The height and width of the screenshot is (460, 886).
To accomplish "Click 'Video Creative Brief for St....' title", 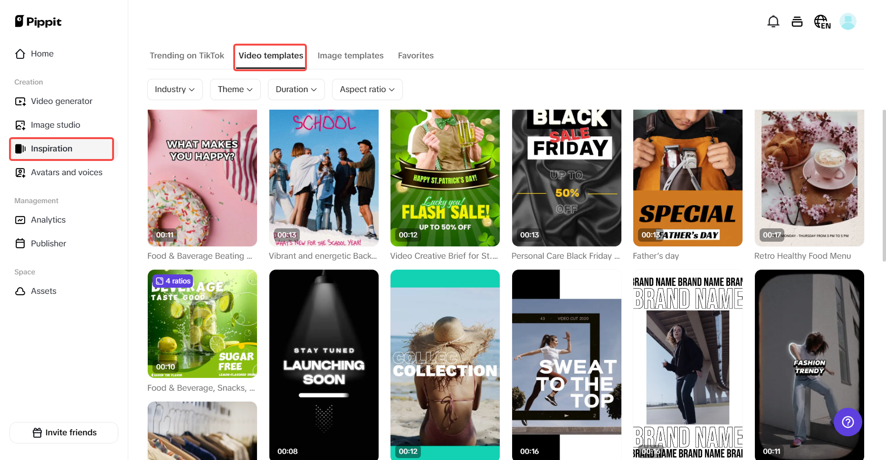I will coord(444,256).
